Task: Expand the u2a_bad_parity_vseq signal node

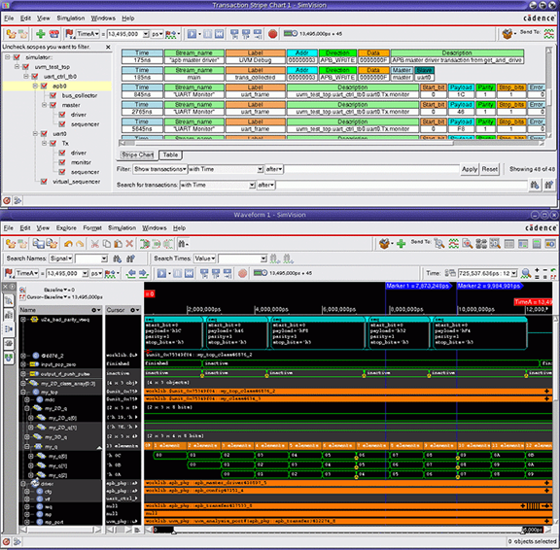Action: click(23, 320)
